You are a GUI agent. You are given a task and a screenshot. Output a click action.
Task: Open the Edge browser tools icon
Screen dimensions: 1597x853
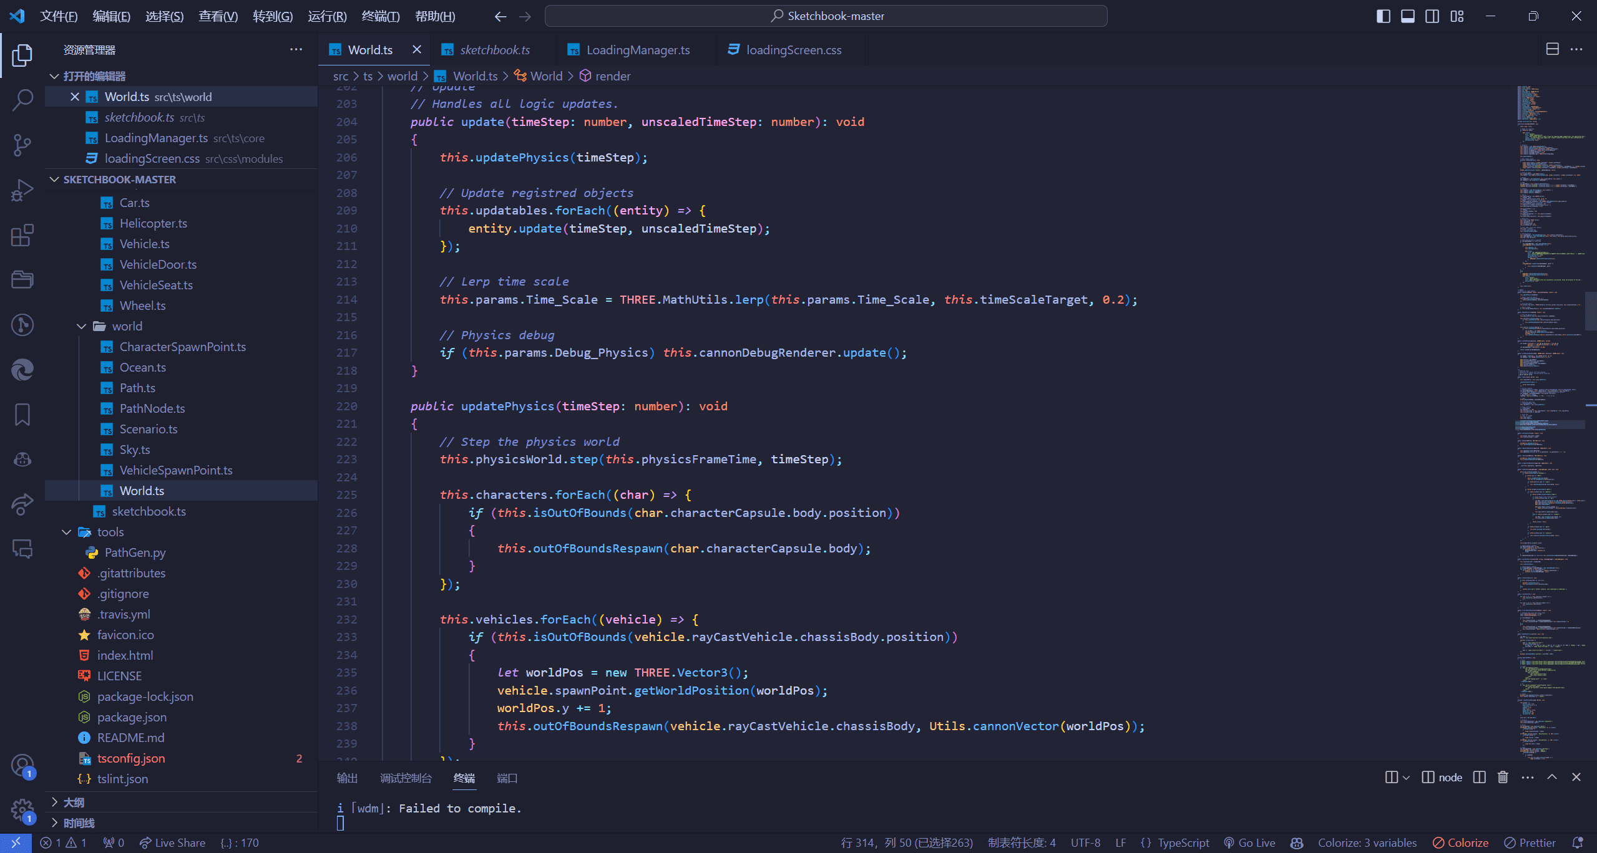(22, 370)
